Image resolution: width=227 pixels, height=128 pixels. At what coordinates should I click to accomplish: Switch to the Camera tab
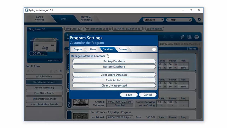pos(123,49)
